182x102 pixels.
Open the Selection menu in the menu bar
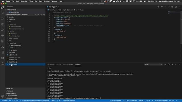[24, 1]
